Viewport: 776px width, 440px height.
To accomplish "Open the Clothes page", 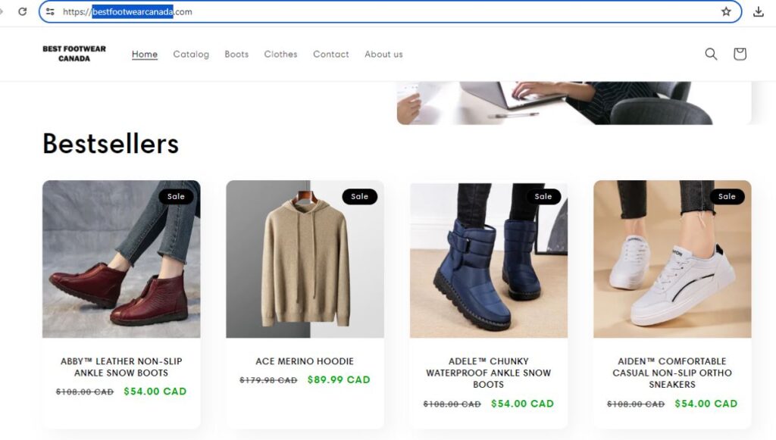I will point(280,54).
